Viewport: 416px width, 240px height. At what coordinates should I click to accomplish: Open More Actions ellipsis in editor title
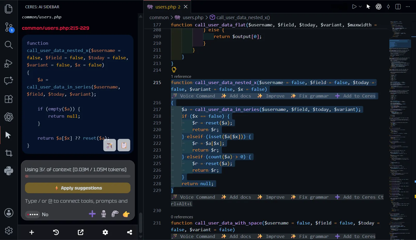(408, 7)
